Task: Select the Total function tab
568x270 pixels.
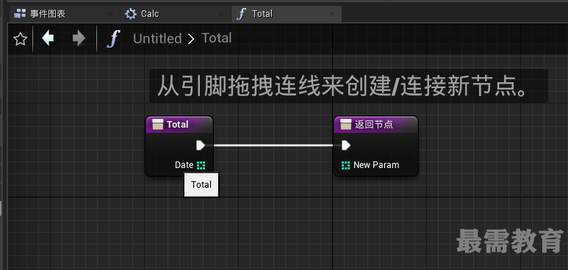Action: pos(286,14)
